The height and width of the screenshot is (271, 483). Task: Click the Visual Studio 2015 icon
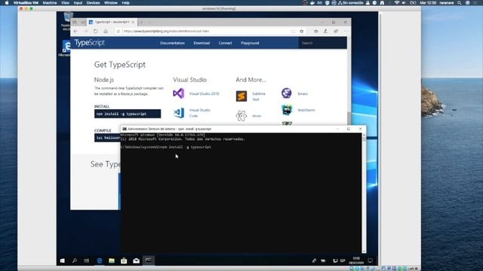179,93
